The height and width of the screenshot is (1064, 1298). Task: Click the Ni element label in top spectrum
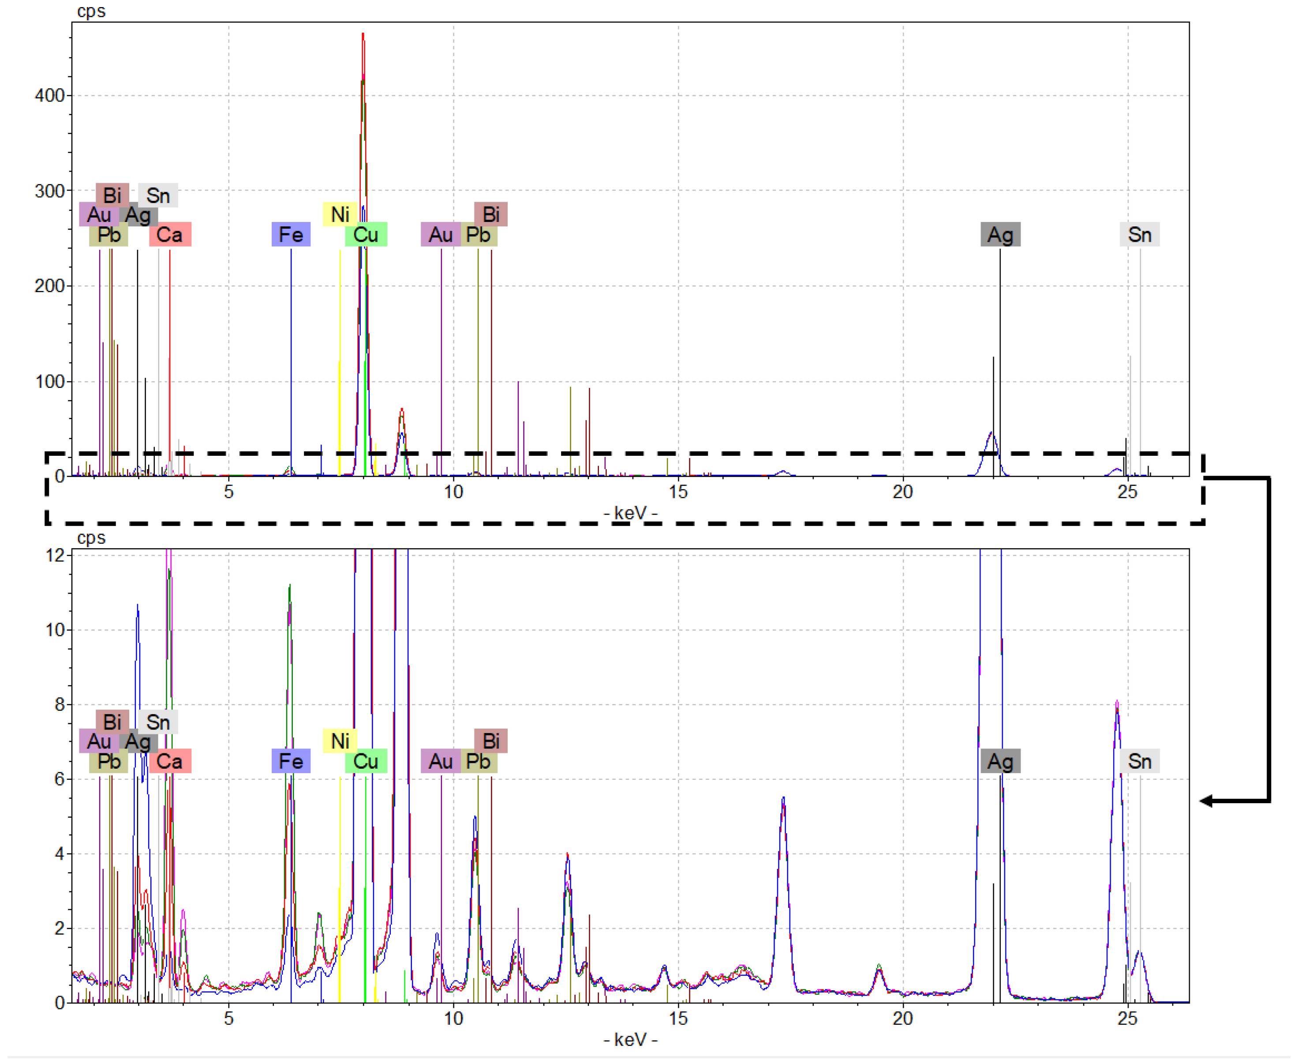point(340,214)
